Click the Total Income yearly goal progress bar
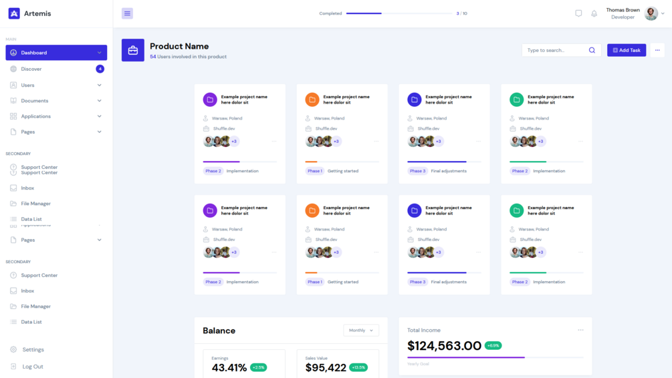The height and width of the screenshot is (378, 672). click(x=495, y=357)
